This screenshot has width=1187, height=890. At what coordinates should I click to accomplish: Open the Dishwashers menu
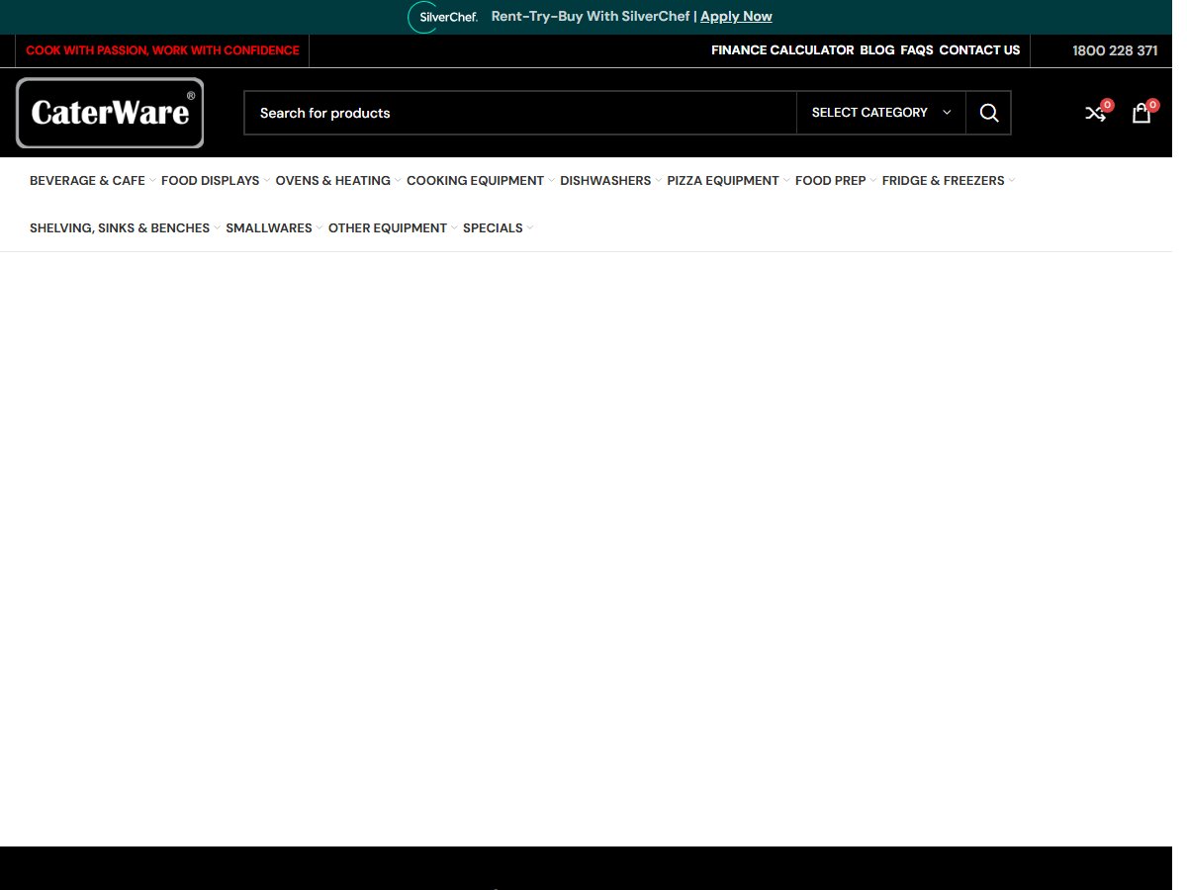tap(611, 181)
